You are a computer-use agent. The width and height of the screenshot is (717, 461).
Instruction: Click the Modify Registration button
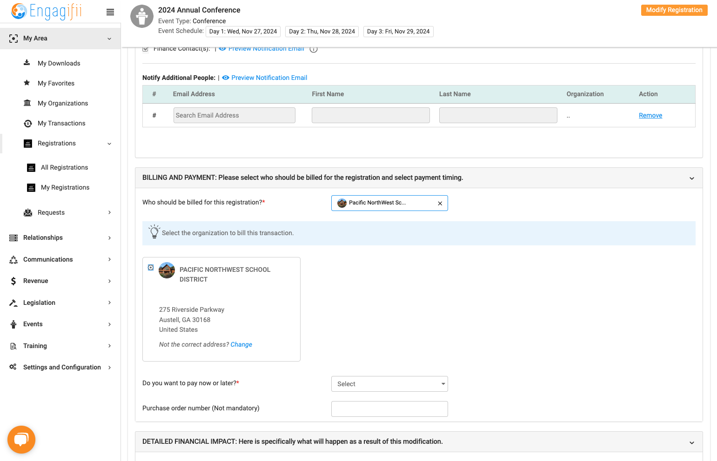(x=674, y=10)
